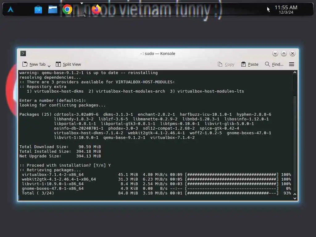Image resolution: width=316 pixels, height=237 pixels.
Task: Click the ':: Retrieving packages...' line
Action: click(x=50, y=170)
